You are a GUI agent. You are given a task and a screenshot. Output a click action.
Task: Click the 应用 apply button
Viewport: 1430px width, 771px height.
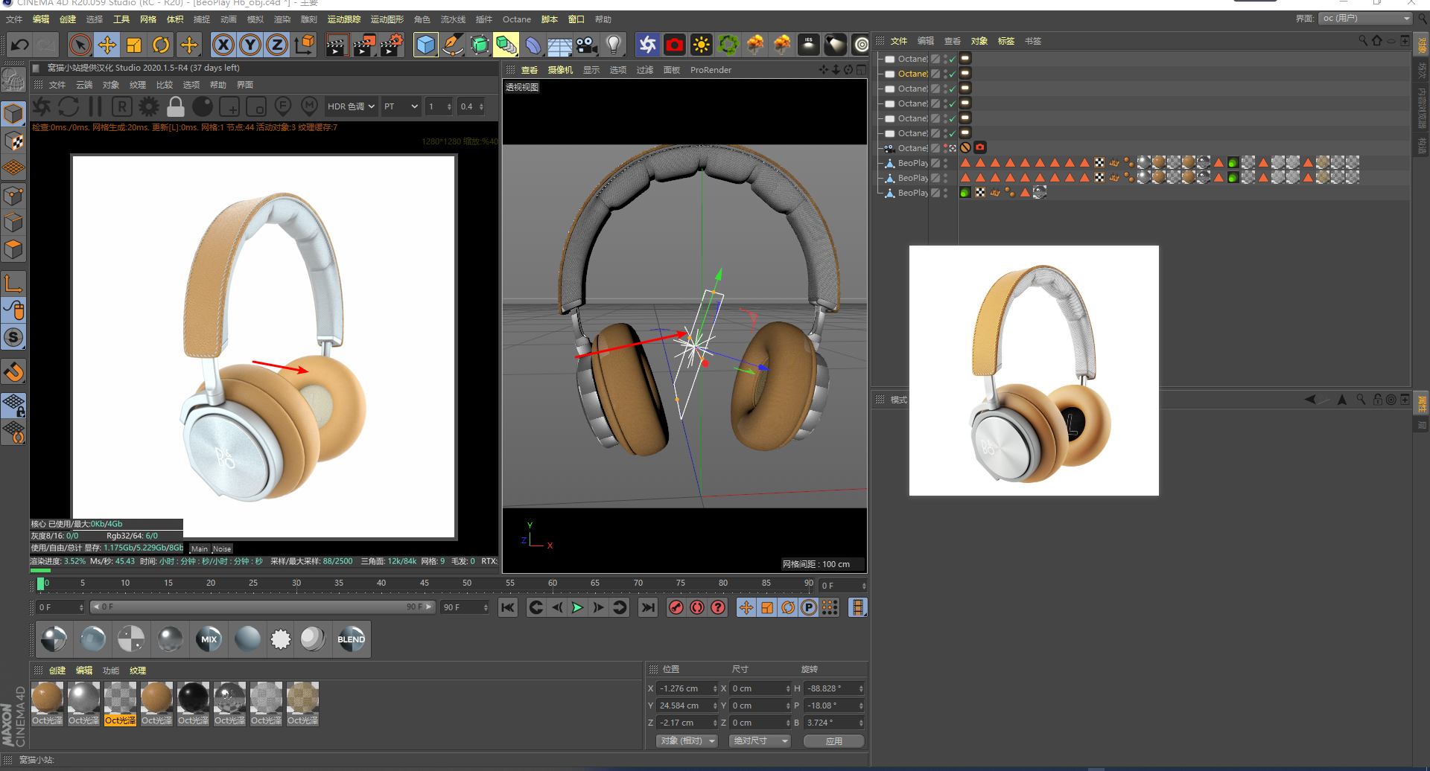coord(833,741)
